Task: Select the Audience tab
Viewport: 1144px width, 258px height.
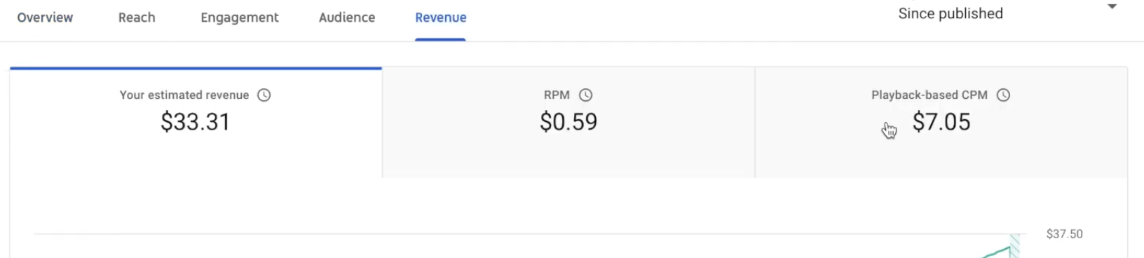Action: [347, 18]
